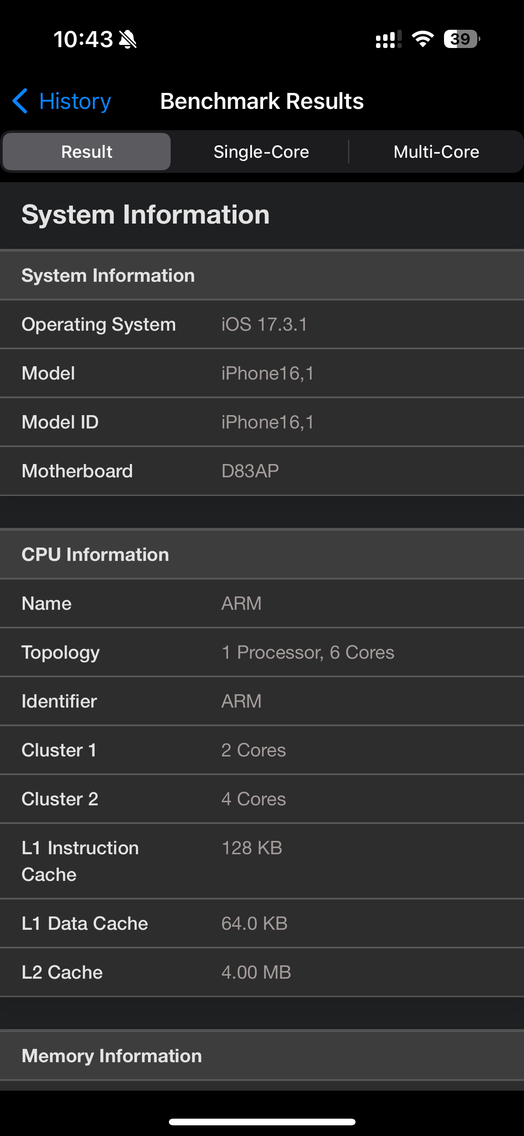Viewport: 524px width, 1136px height.
Task: Select the Cluster 1 row
Action: (262, 750)
